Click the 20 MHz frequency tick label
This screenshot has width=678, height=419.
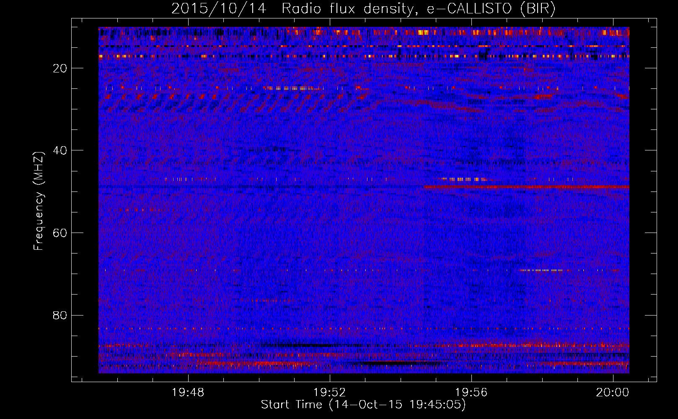coord(60,68)
